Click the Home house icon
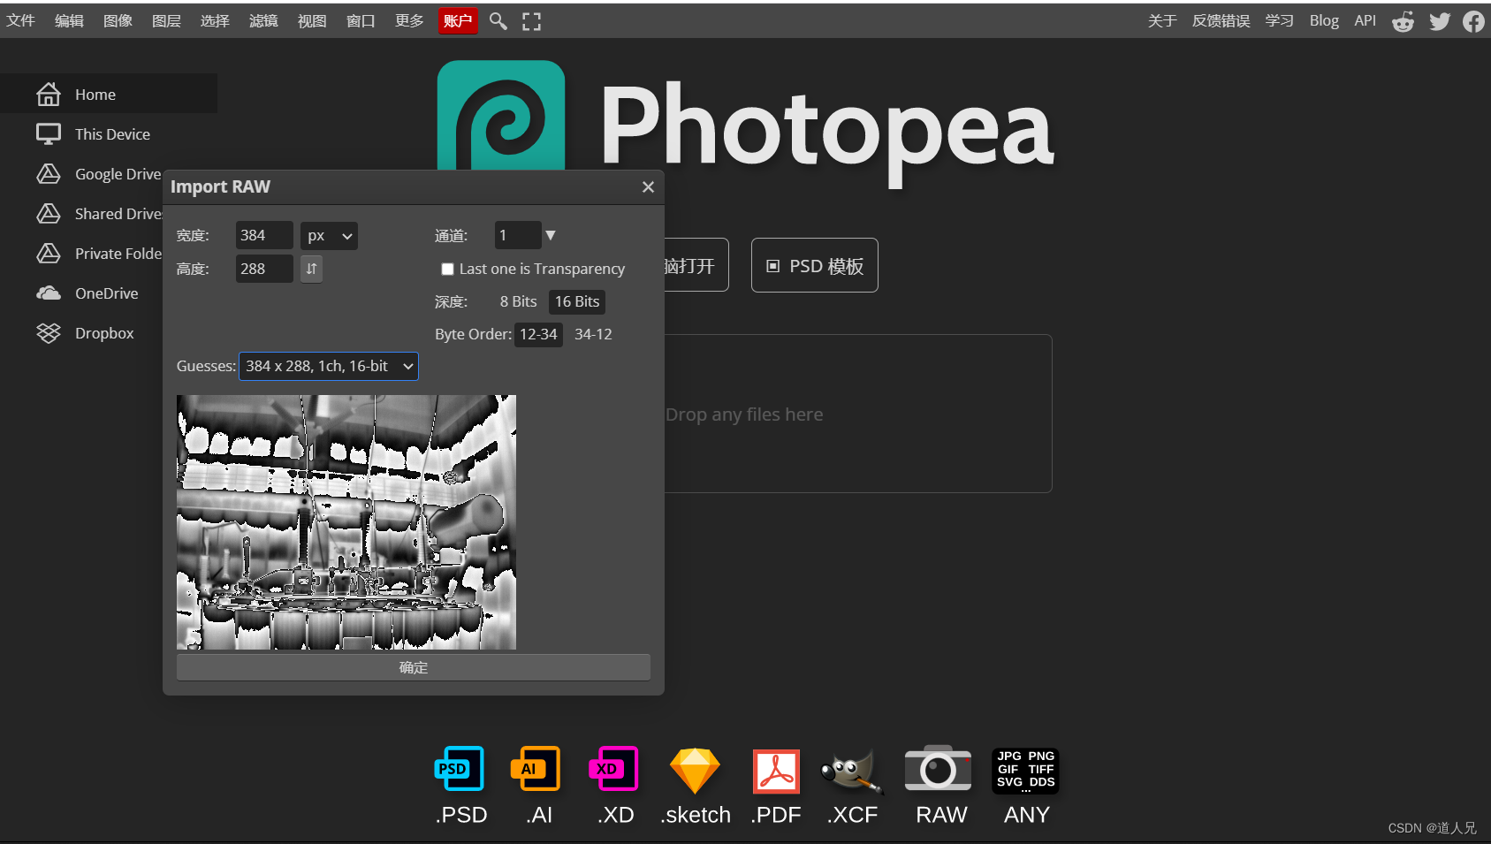 49,94
